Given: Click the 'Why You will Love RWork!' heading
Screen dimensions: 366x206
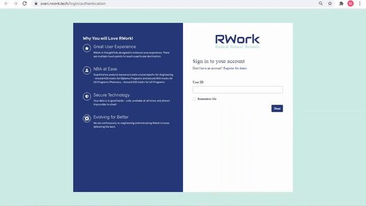Looking at the screenshot, I should tap(108, 38).
